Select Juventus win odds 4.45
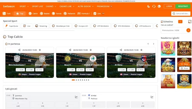The height and width of the screenshot is (109, 192). click(18, 104)
